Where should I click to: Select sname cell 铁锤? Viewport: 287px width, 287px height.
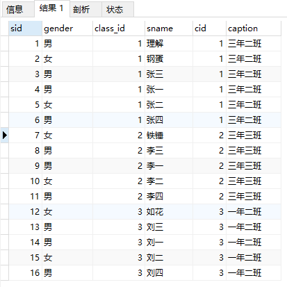169,135
